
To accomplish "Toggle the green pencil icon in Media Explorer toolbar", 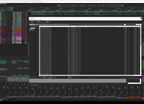I will tap(47, 22).
